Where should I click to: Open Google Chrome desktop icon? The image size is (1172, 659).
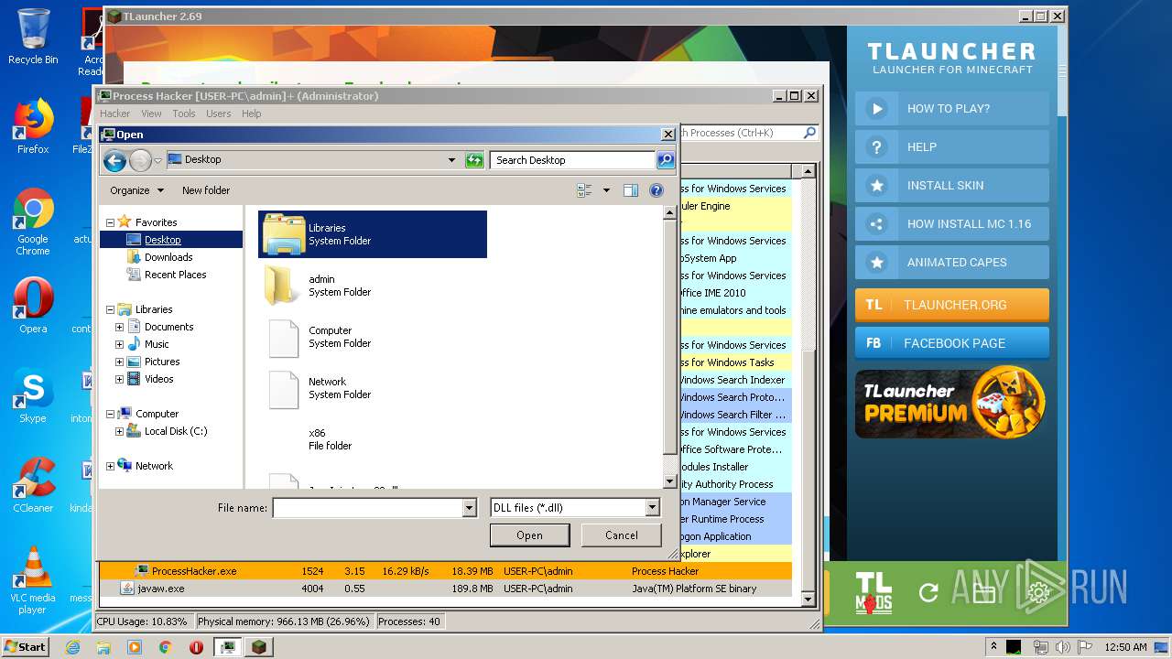pyautogui.click(x=33, y=221)
